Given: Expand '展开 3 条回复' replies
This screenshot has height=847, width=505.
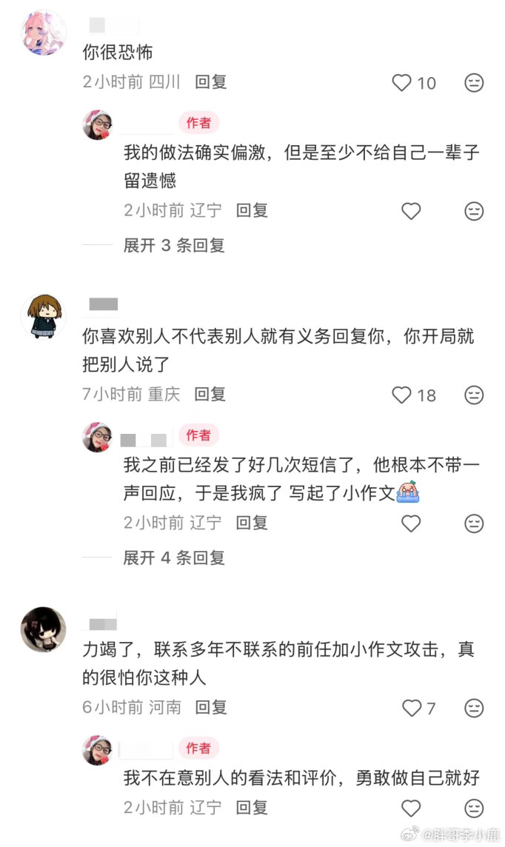Looking at the screenshot, I should 174,245.
